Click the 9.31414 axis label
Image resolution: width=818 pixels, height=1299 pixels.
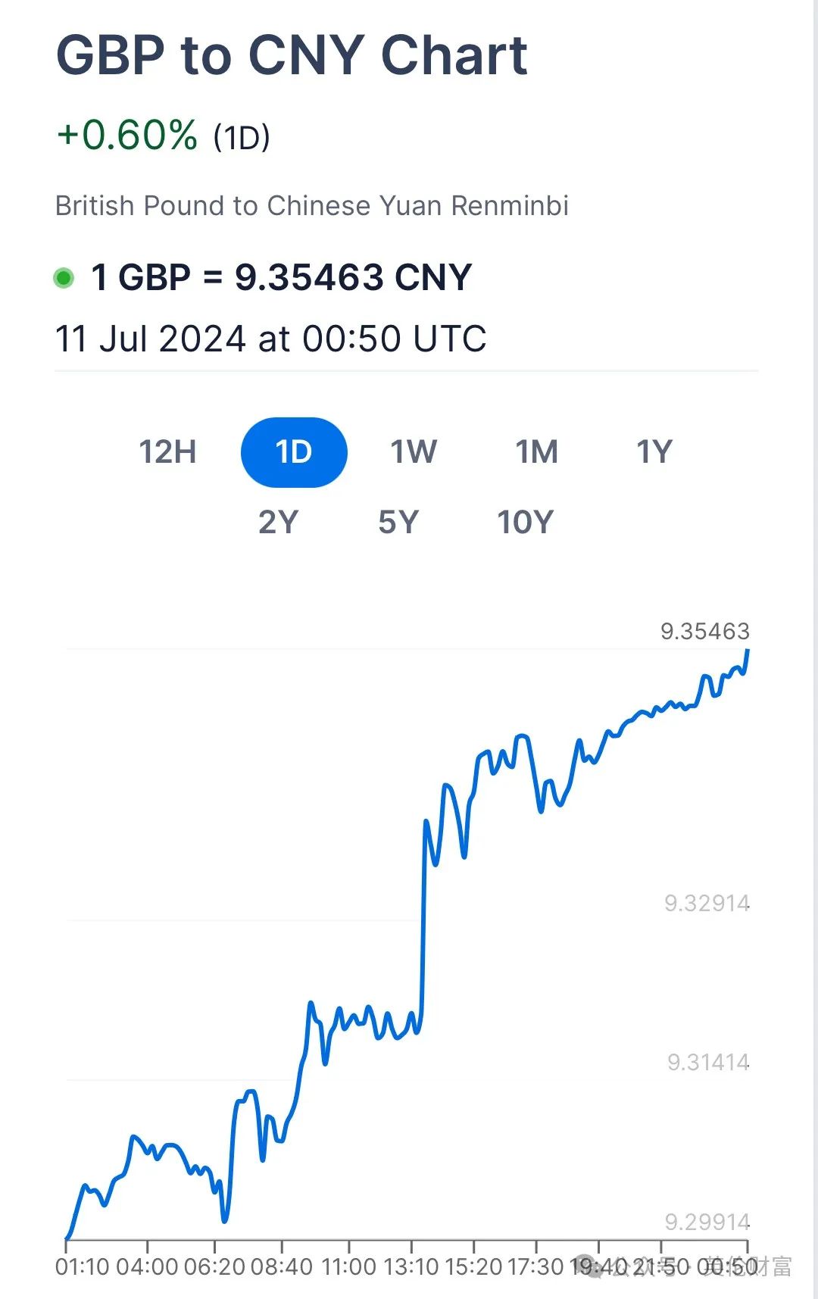coord(708,1062)
